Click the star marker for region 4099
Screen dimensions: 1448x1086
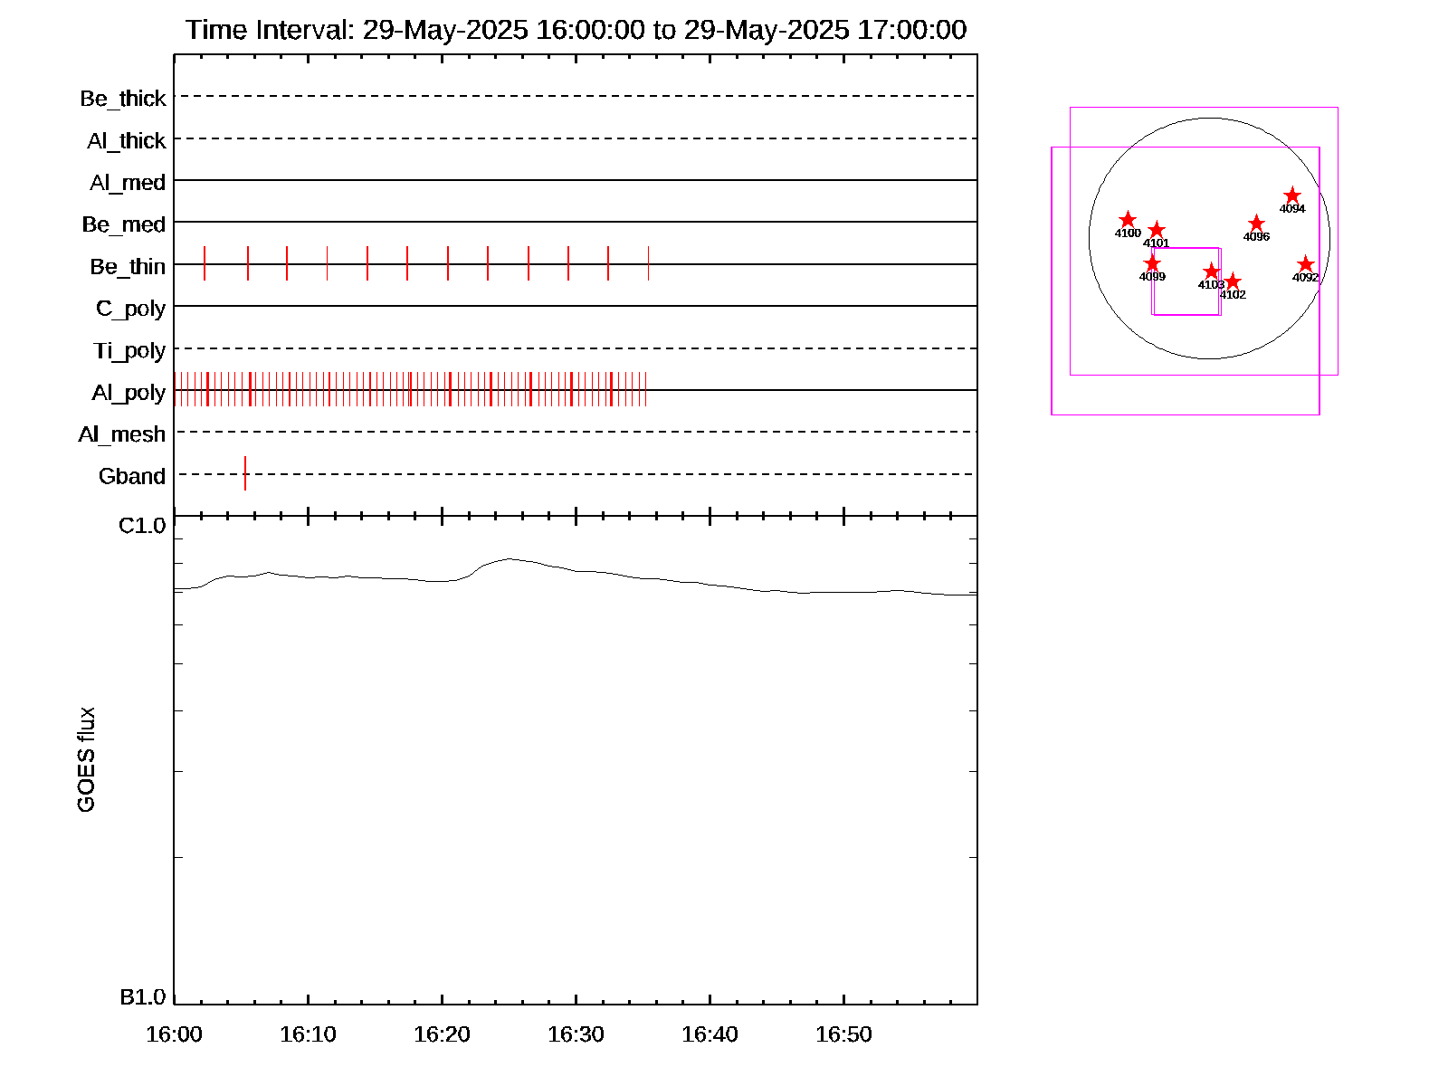1152,263
